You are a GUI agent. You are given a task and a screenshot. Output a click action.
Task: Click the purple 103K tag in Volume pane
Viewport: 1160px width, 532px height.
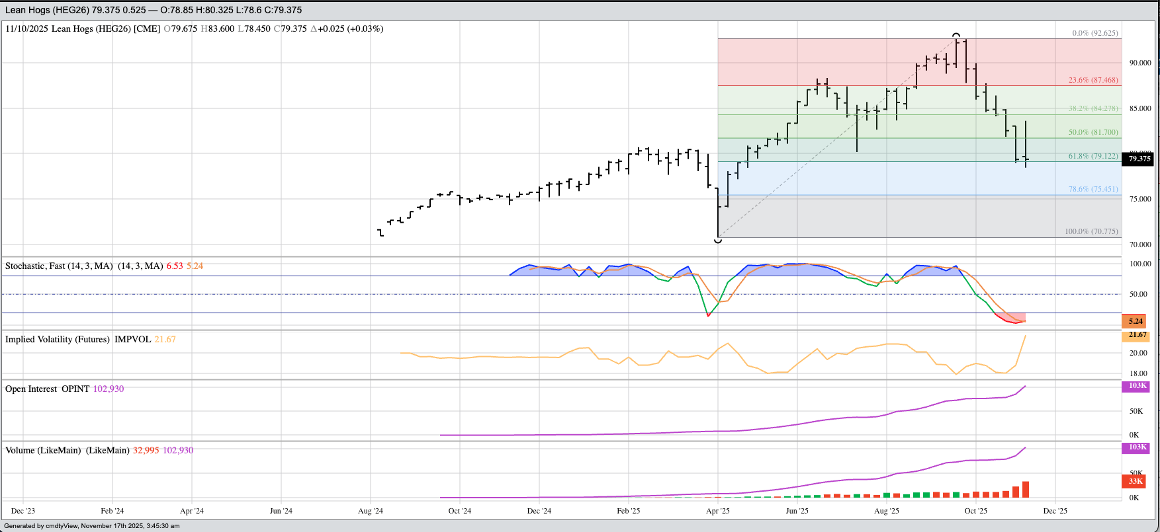point(1137,447)
